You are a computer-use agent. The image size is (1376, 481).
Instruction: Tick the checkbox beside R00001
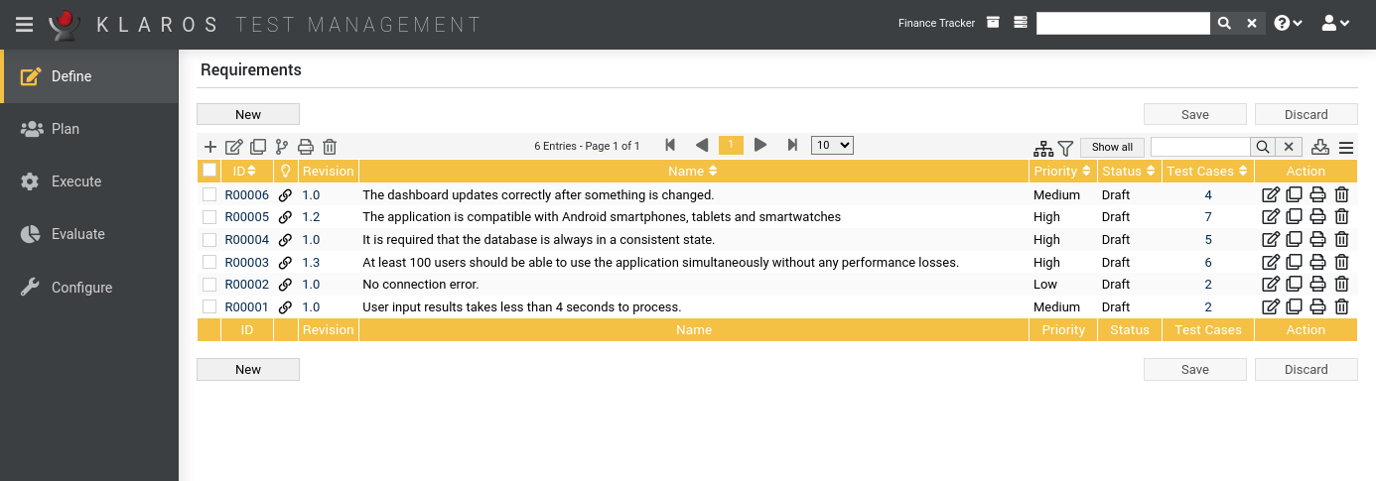[x=209, y=307]
